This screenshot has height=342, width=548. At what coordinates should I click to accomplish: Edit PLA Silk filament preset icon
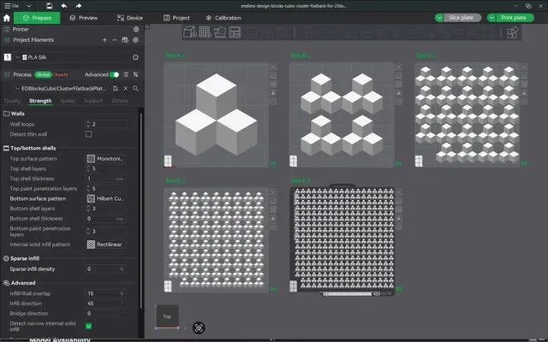coord(135,57)
